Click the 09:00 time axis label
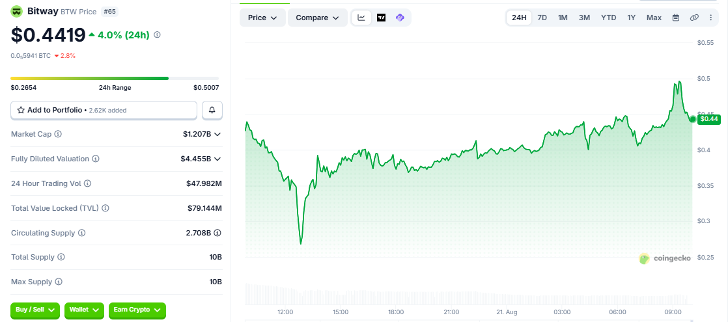 673,312
